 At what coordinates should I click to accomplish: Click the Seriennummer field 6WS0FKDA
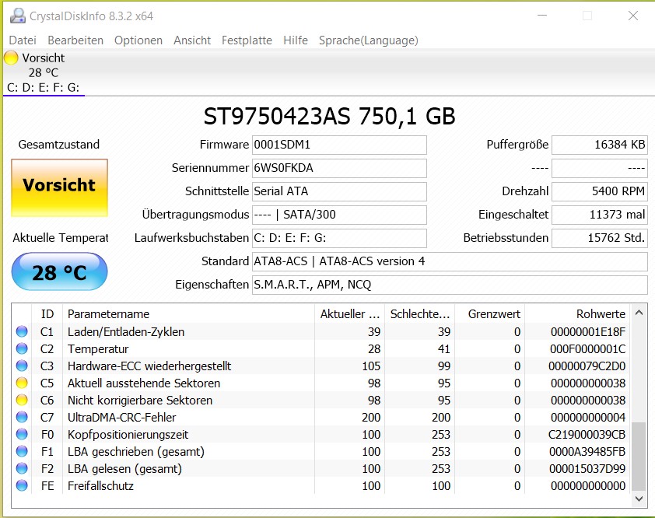click(339, 168)
